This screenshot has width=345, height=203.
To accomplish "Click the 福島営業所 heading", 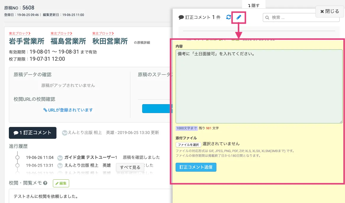I will coord(68,41).
